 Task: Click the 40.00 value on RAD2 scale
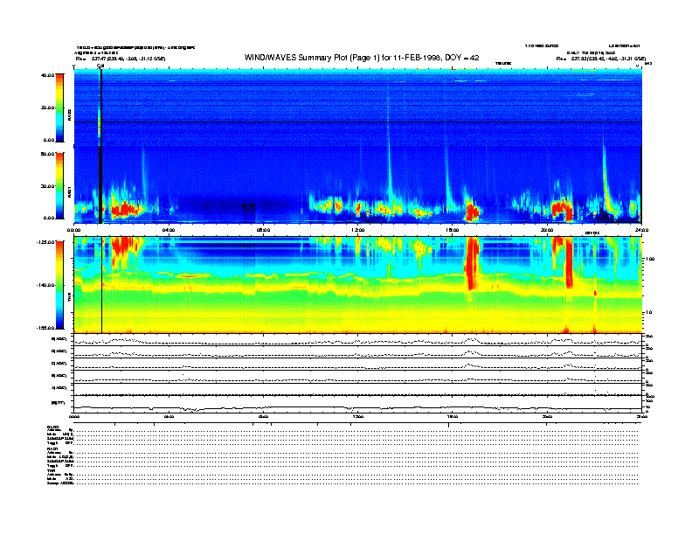click(x=47, y=75)
